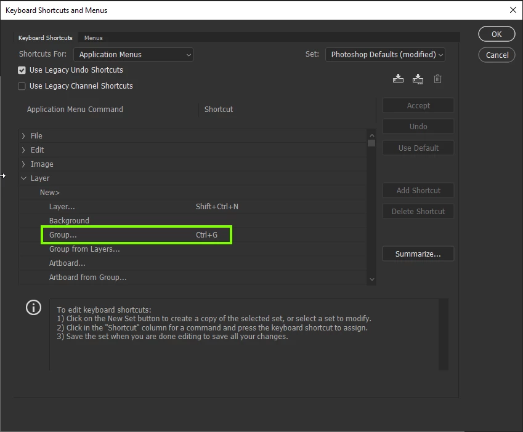Click the Create new set icon
This screenshot has width=523, height=432.
[x=418, y=79]
